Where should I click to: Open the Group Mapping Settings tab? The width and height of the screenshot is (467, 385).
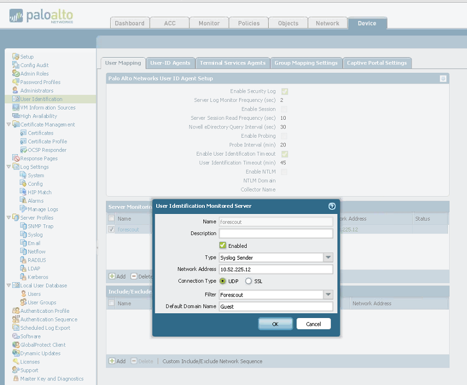point(306,63)
